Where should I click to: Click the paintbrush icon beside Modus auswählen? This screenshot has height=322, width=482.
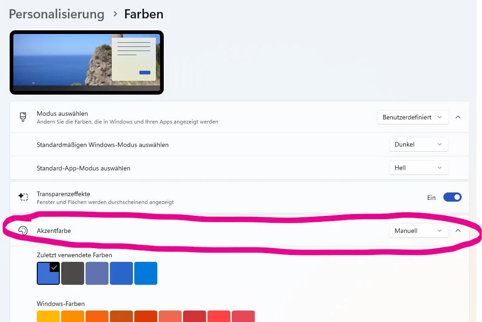[23, 117]
